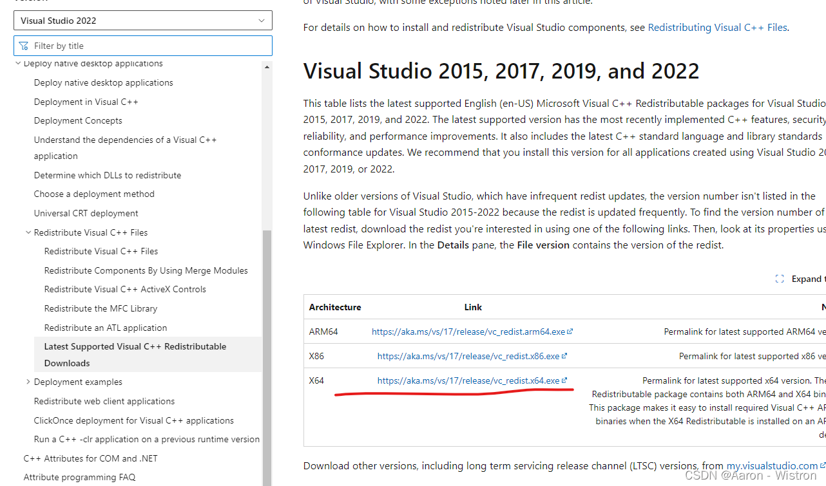Screen dimensions: 826x486
Task: Open Redistribute an ATL application
Action: 106,328
